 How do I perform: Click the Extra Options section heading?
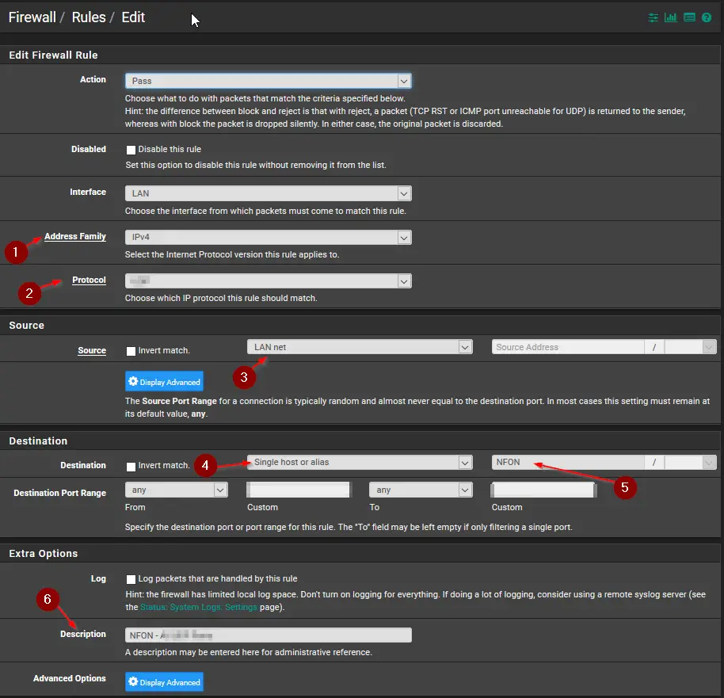tap(44, 554)
